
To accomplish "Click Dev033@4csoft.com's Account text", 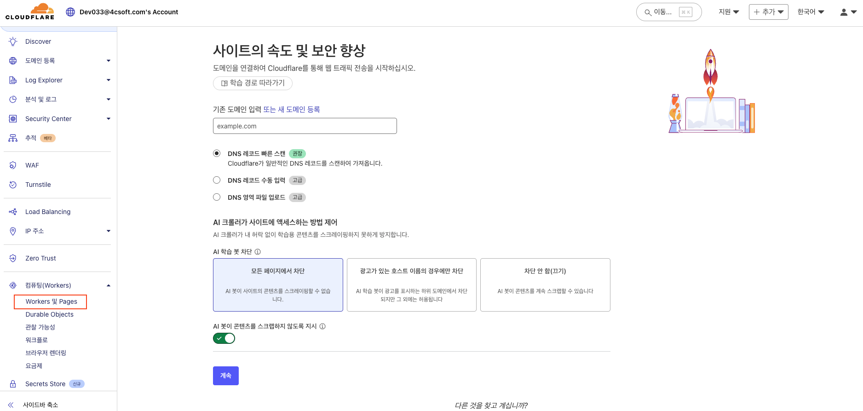I will pyautogui.click(x=129, y=12).
